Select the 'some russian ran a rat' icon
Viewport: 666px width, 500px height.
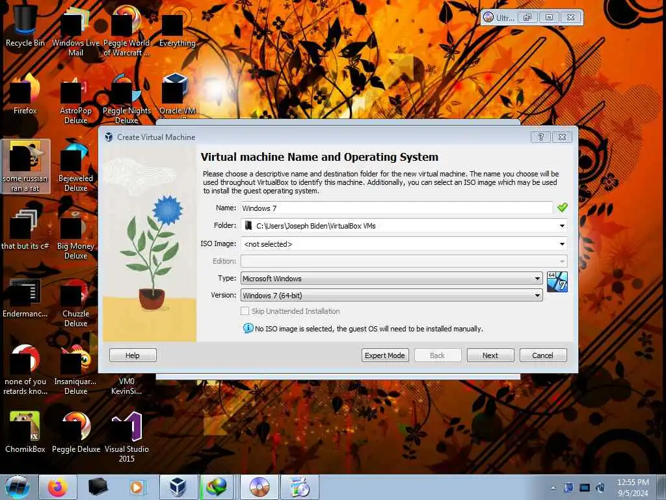coord(25,166)
